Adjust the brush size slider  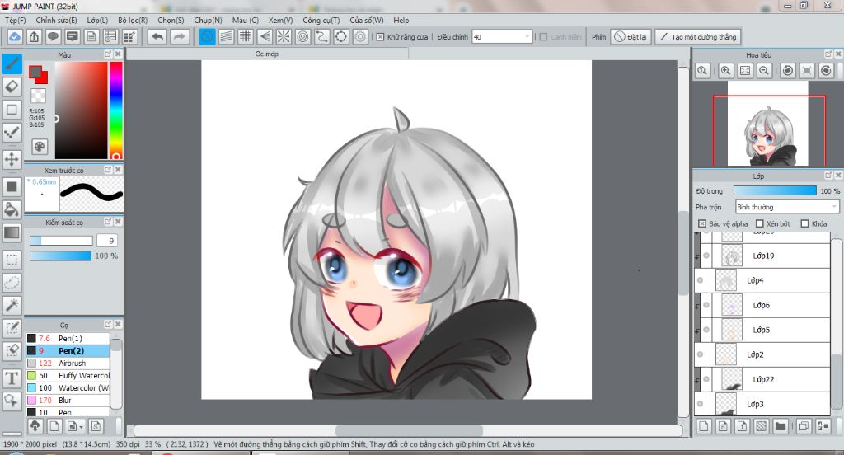tap(61, 241)
